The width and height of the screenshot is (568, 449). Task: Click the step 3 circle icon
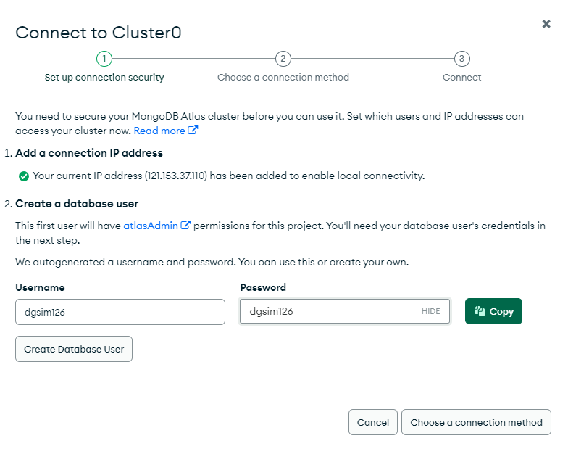pos(461,58)
